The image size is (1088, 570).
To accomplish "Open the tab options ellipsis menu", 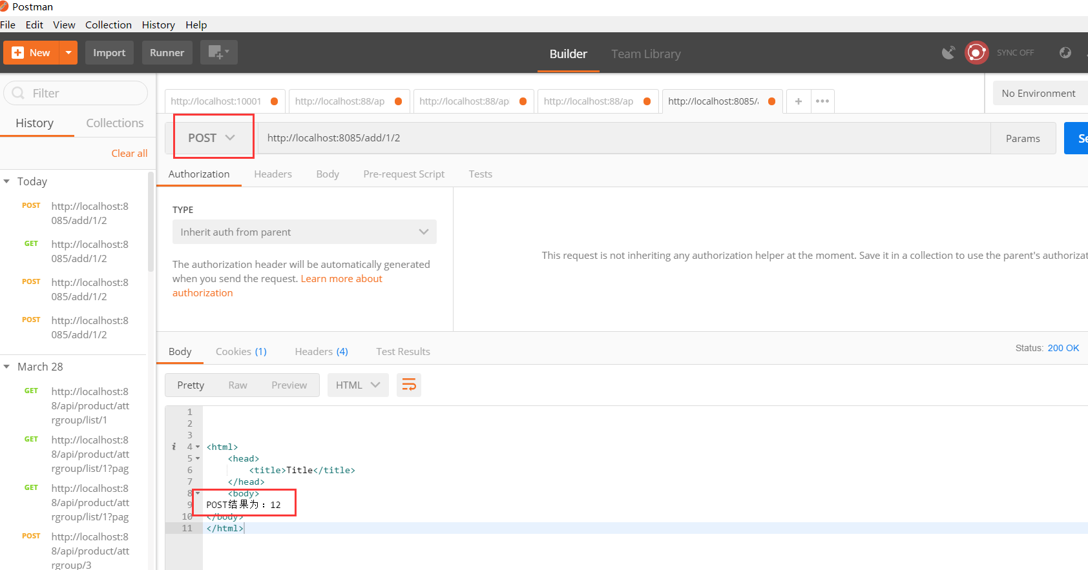I will pyautogui.click(x=822, y=101).
